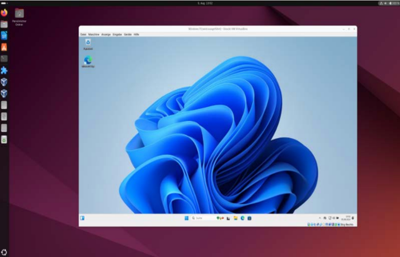Image resolution: width=400 pixels, height=257 pixels.
Task: Launch Edge from the Windows taskbar
Action: pos(242,218)
